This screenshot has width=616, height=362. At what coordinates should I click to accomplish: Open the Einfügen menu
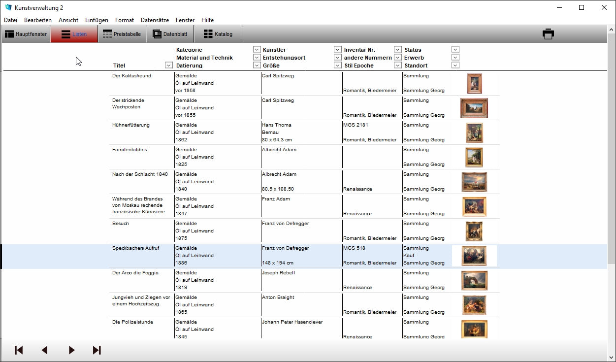97,20
